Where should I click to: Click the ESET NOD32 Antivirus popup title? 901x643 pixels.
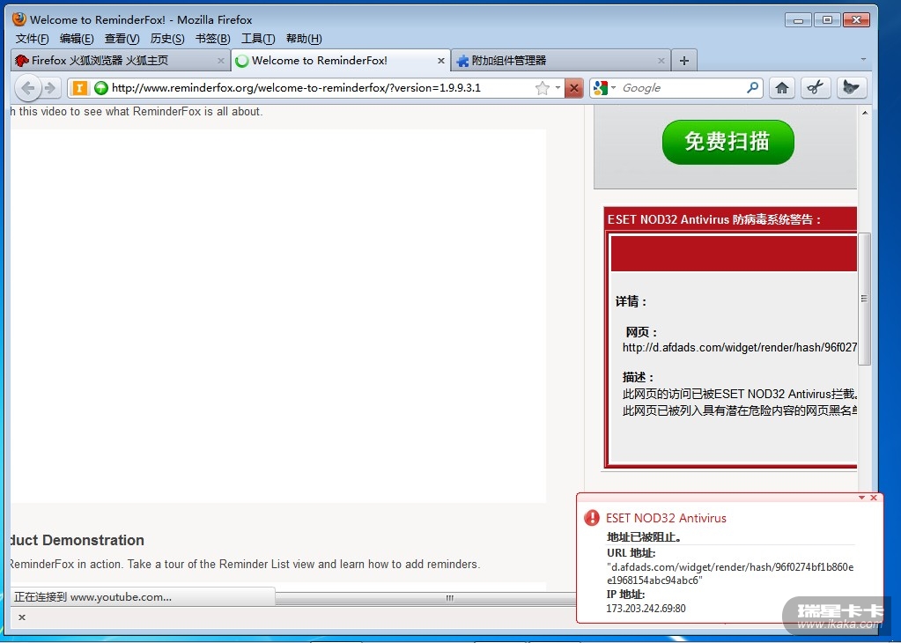click(x=666, y=518)
